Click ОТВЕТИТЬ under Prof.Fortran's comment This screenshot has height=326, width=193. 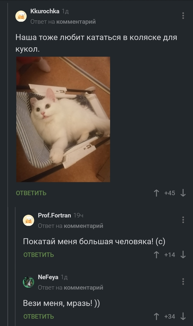click(x=39, y=255)
